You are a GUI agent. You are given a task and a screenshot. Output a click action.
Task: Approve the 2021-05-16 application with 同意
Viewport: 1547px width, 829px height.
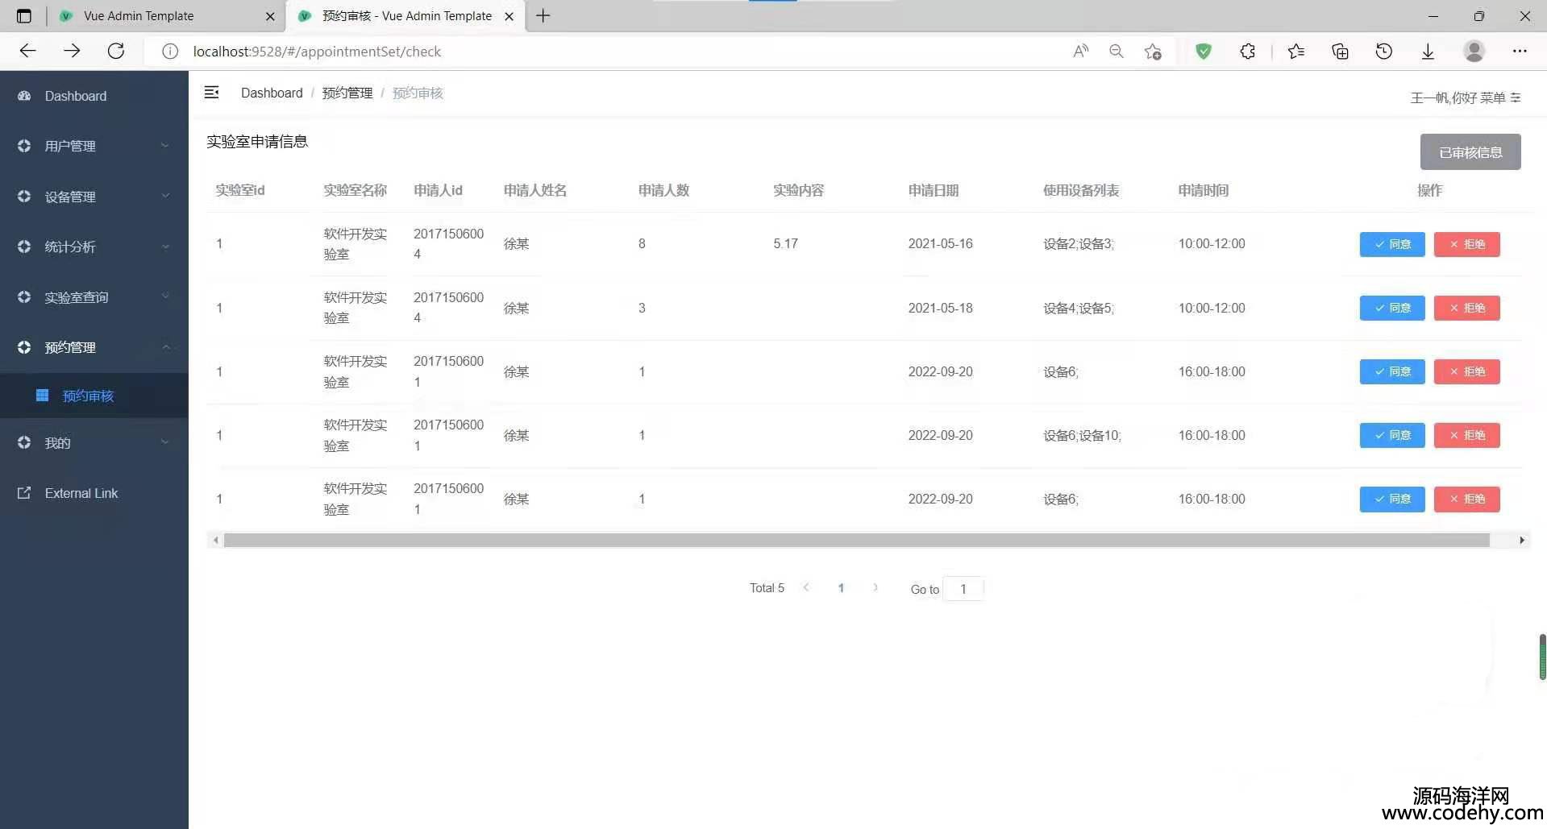click(1391, 244)
